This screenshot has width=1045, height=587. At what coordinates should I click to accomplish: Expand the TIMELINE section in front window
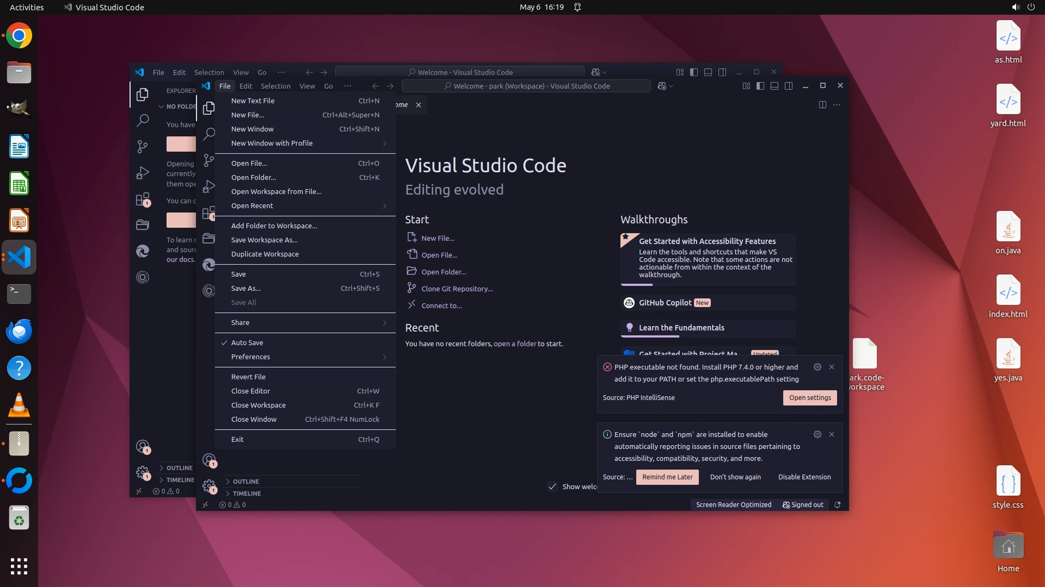click(x=247, y=494)
